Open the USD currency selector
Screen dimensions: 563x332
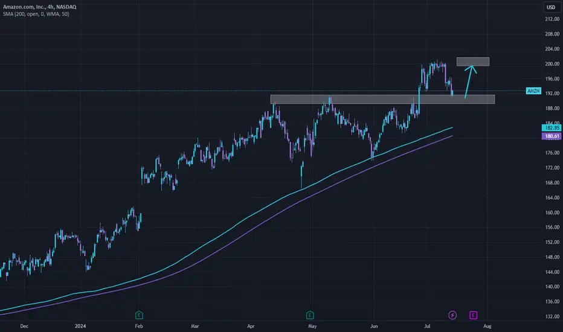pos(551,7)
